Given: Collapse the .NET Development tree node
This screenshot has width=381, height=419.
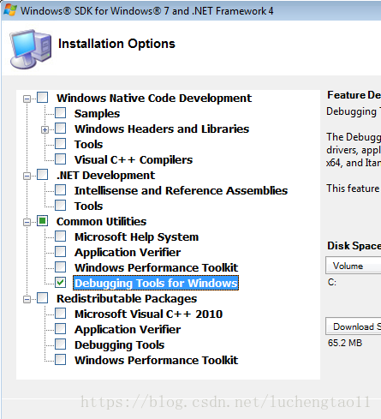Looking at the screenshot, I should [x=27, y=177].
